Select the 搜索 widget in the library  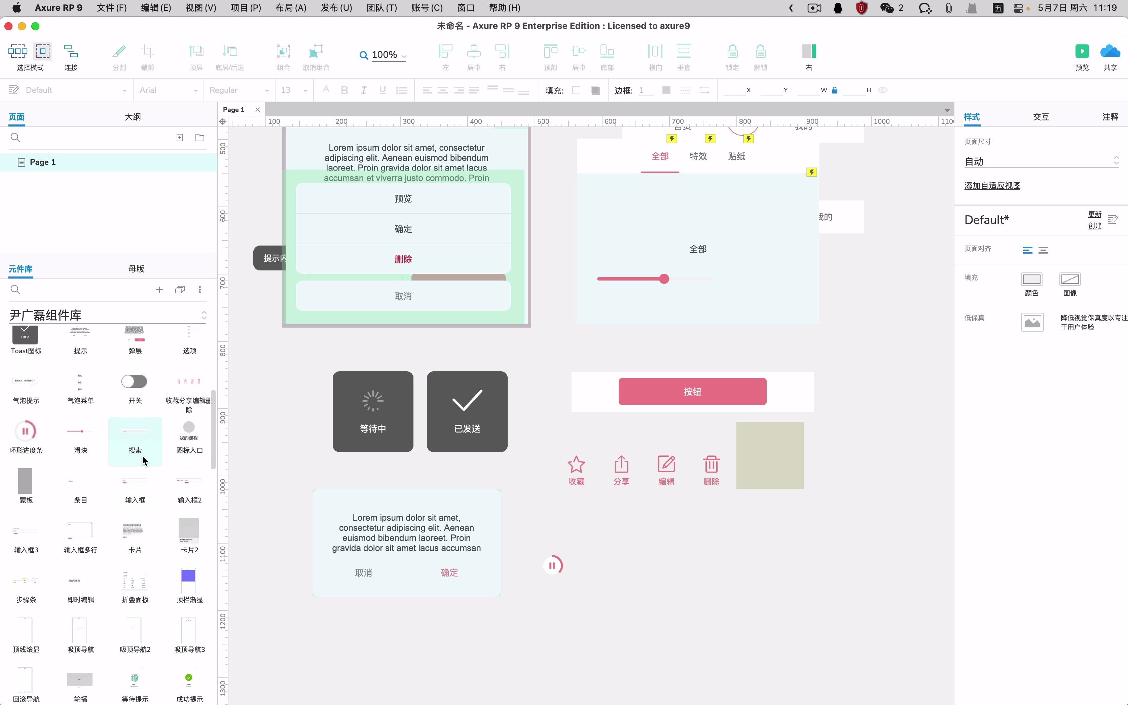[x=135, y=441]
